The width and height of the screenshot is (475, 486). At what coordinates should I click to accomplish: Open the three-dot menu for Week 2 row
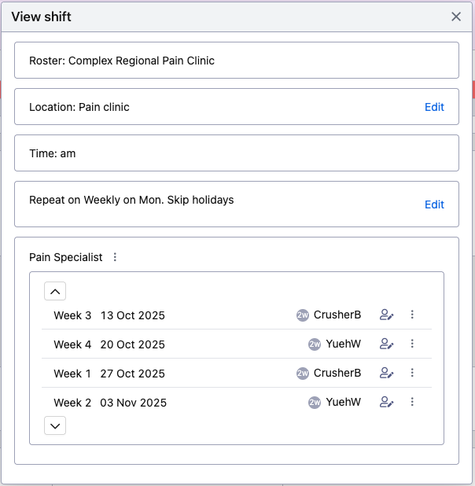[x=412, y=402]
